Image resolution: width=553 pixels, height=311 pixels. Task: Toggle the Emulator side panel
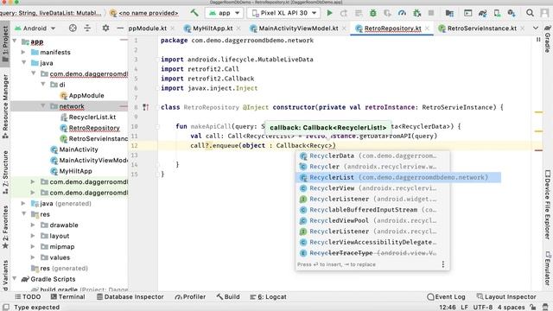[x=547, y=268]
